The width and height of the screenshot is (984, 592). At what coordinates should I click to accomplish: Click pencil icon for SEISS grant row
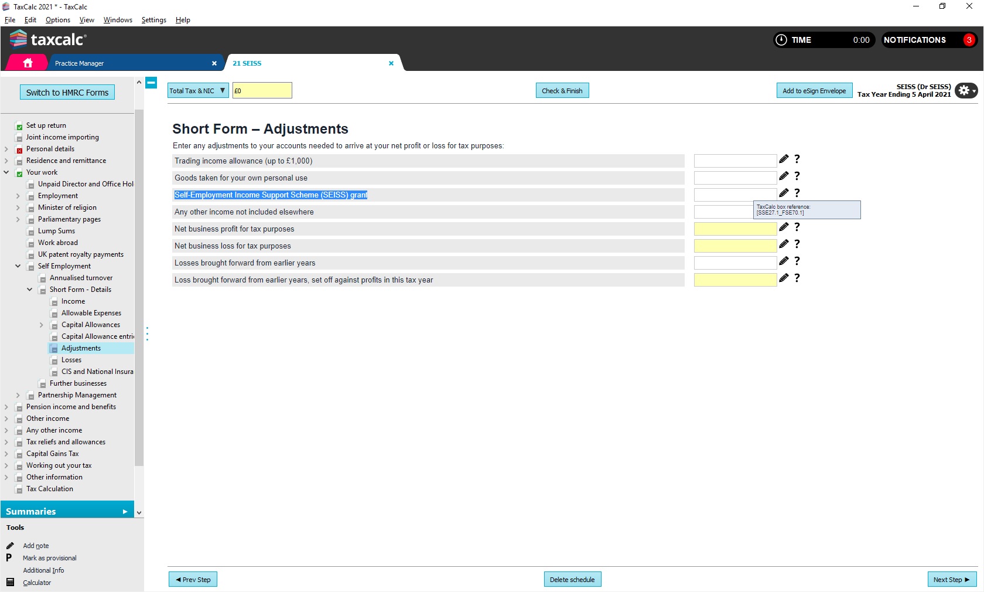pyautogui.click(x=784, y=193)
